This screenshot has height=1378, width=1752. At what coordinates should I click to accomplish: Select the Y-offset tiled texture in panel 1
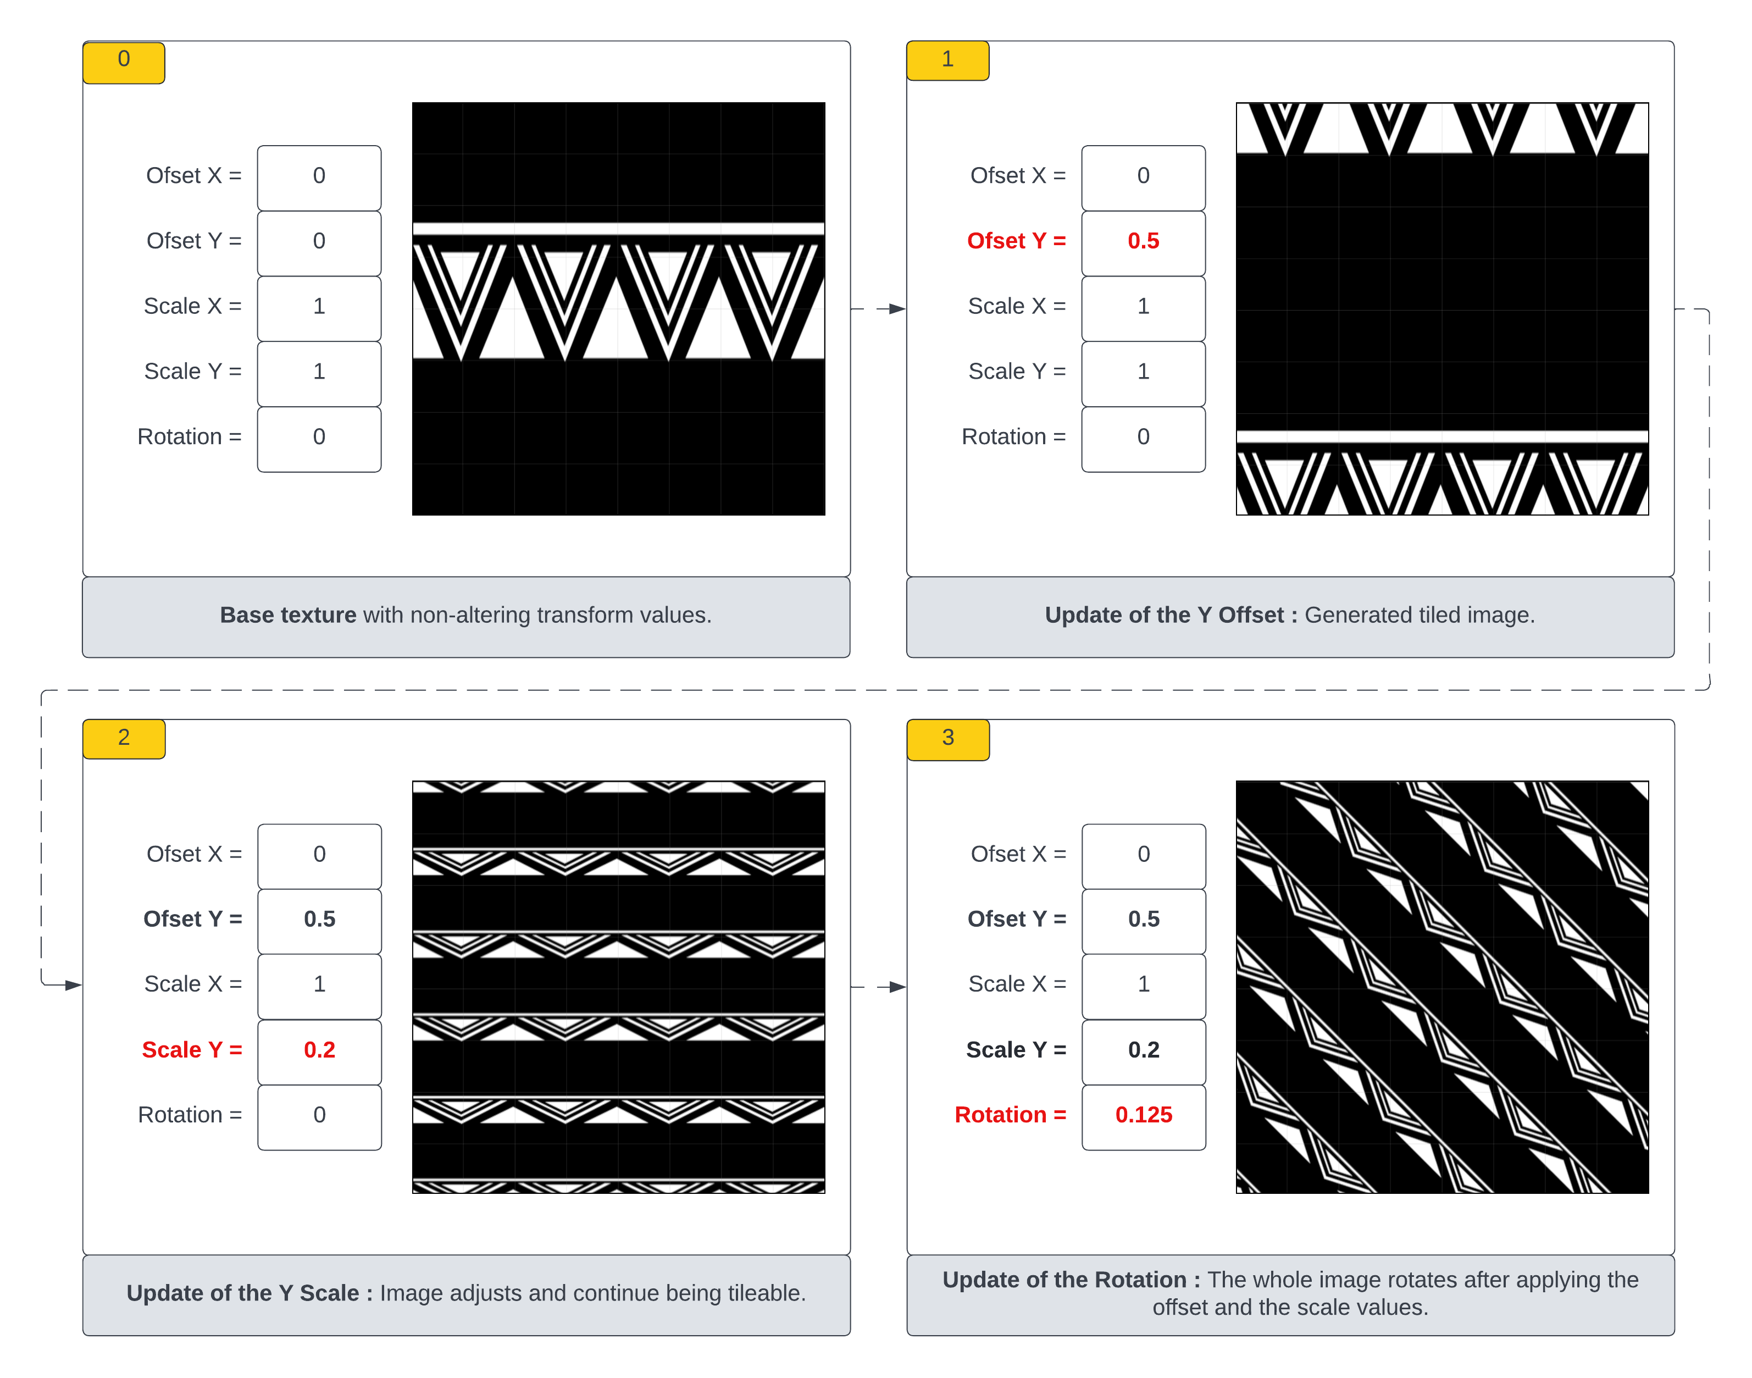tap(1442, 308)
